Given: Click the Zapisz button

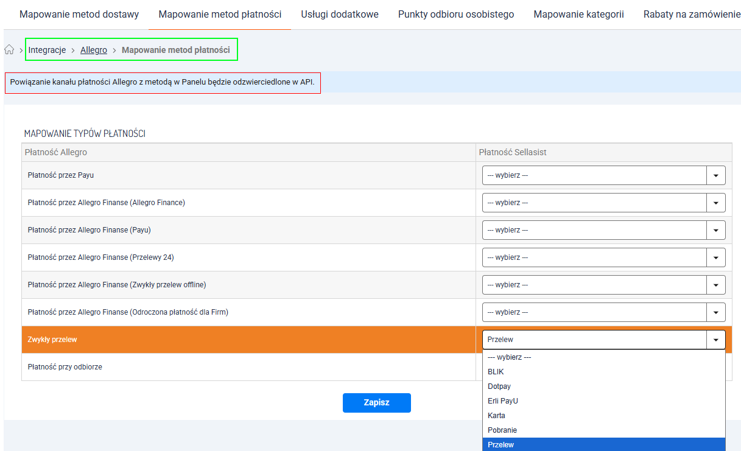Looking at the screenshot, I should coord(377,403).
